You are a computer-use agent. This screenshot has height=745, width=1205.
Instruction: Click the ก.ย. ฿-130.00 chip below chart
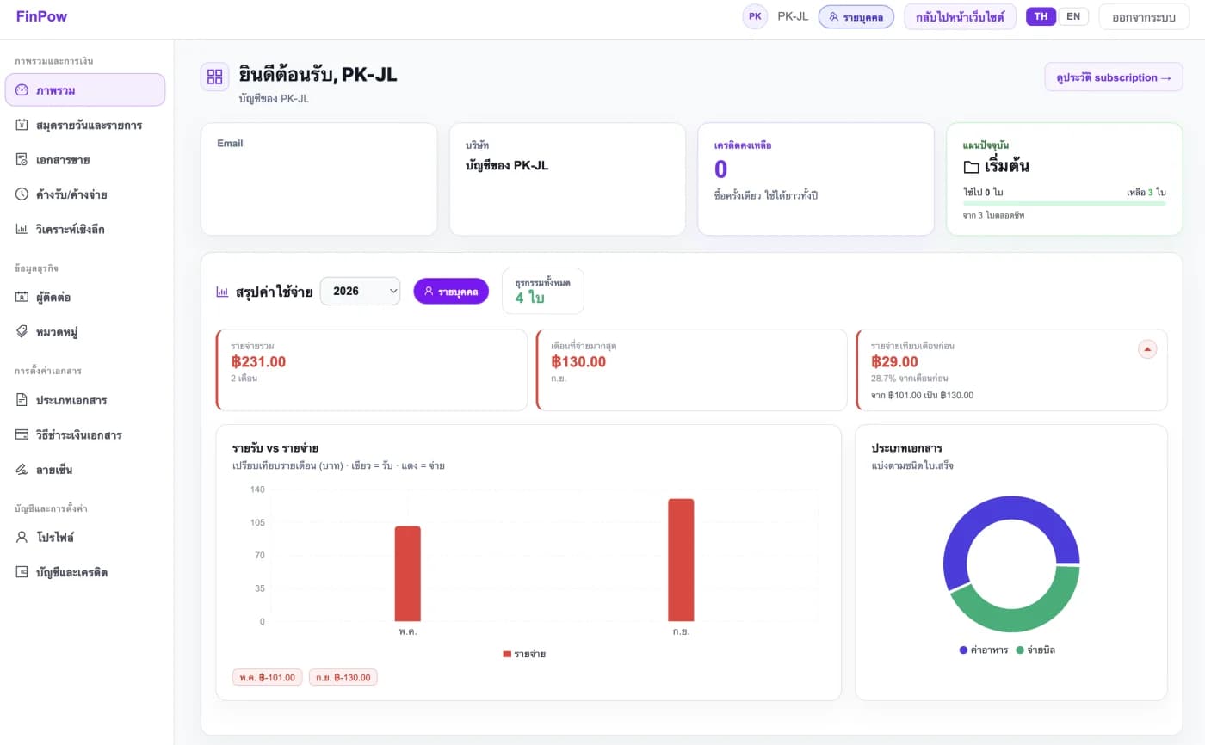coord(343,677)
